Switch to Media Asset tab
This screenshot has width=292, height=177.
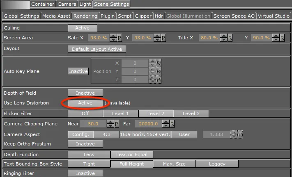point(56,16)
